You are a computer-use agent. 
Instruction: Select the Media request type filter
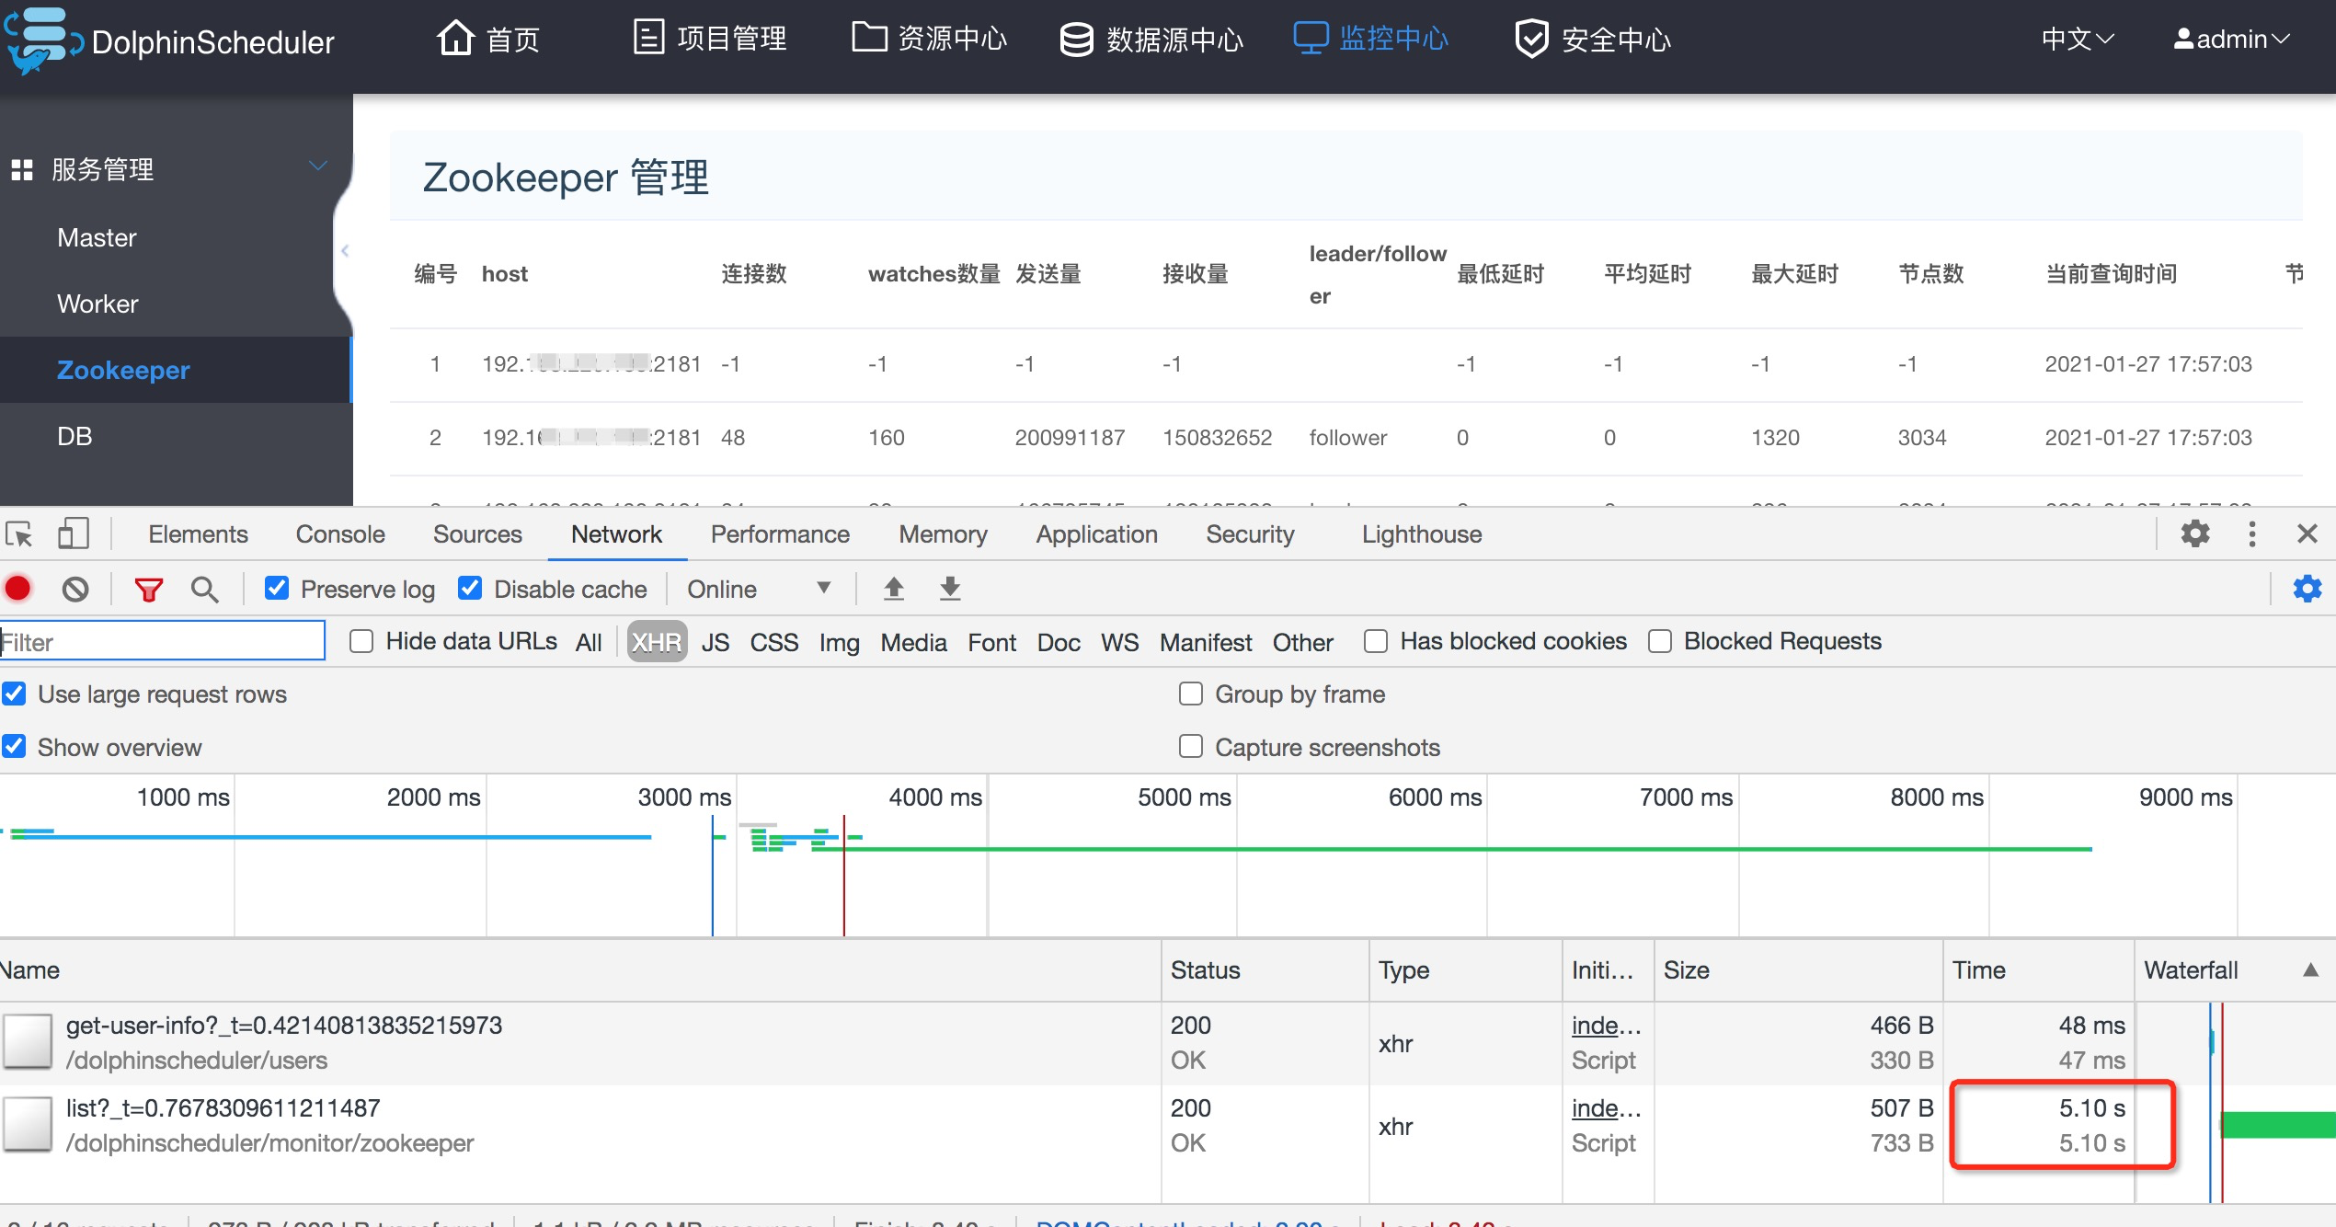(x=914, y=642)
